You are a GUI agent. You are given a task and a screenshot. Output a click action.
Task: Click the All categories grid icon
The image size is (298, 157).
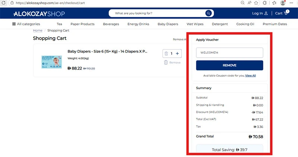pyautogui.click(x=14, y=24)
